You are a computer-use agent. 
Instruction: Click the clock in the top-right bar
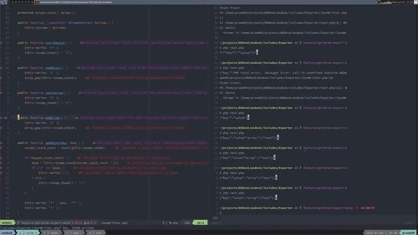click(402, 2)
